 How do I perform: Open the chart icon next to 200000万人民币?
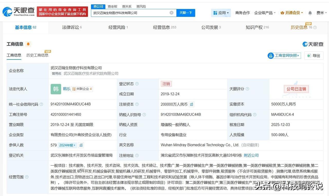[191, 104]
